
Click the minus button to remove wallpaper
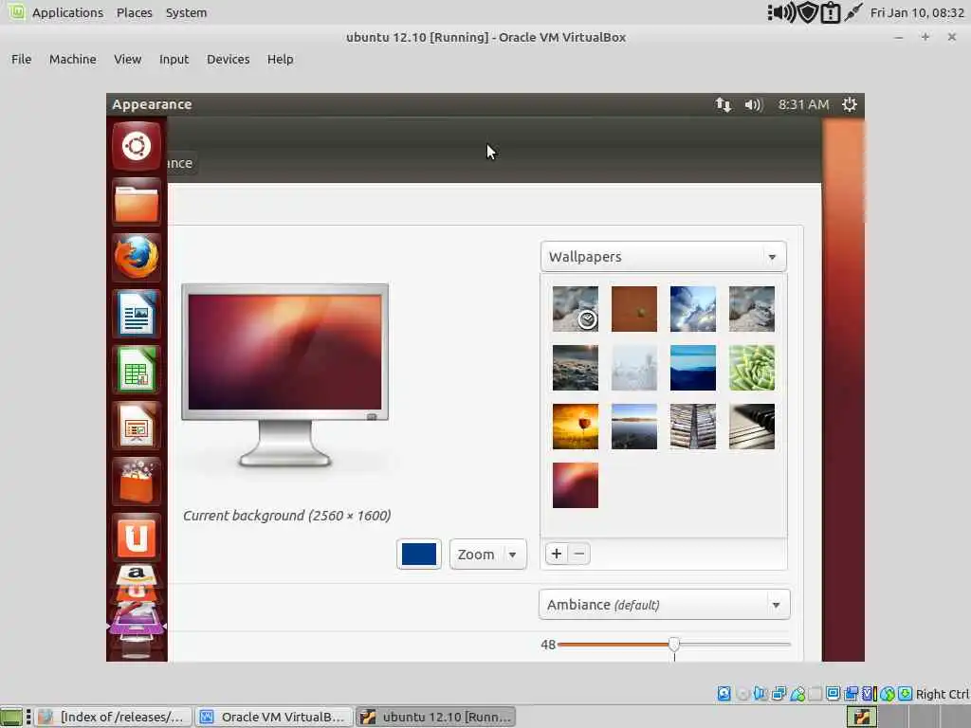pyautogui.click(x=579, y=554)
